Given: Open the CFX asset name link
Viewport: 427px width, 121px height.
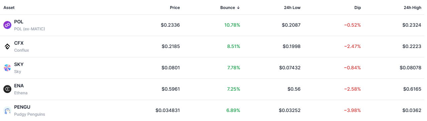Looking at the screenshot, I should [x=19, y=43].
